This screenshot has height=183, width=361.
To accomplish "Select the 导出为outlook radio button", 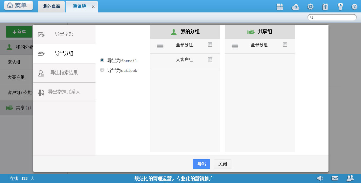I will [x=102, y=70].
